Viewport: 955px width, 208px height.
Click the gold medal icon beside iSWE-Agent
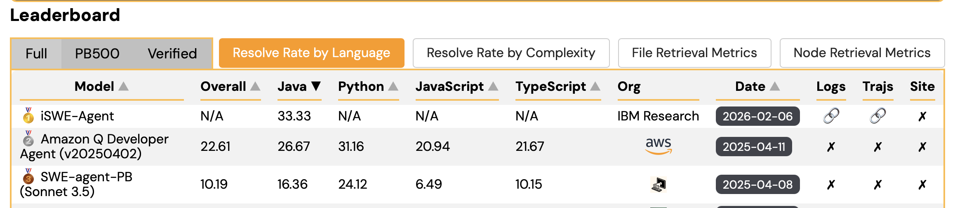(x=28, y=116)
